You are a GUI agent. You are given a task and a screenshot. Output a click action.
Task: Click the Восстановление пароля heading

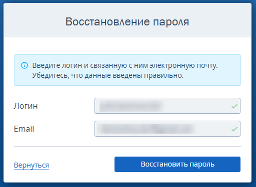click(127, 21)
